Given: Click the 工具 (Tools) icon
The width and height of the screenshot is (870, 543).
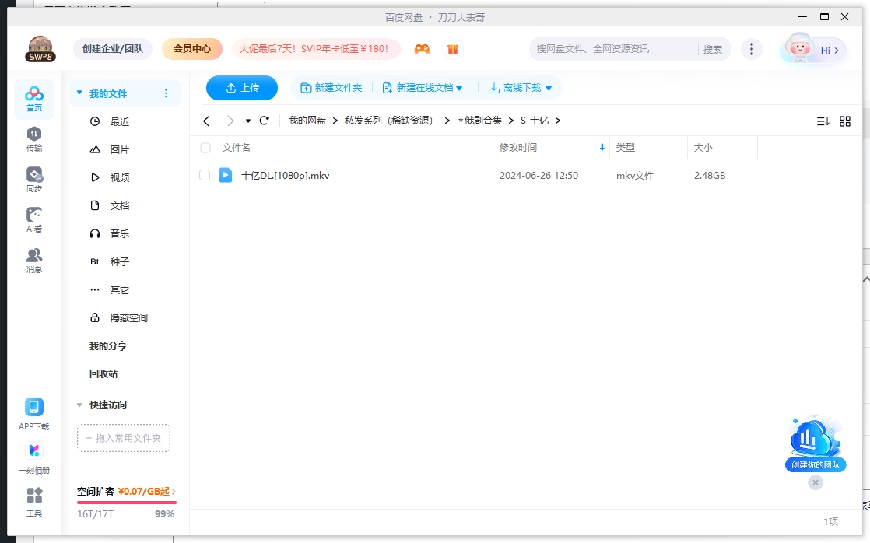Looking at the screenshot, I should 33,501.
